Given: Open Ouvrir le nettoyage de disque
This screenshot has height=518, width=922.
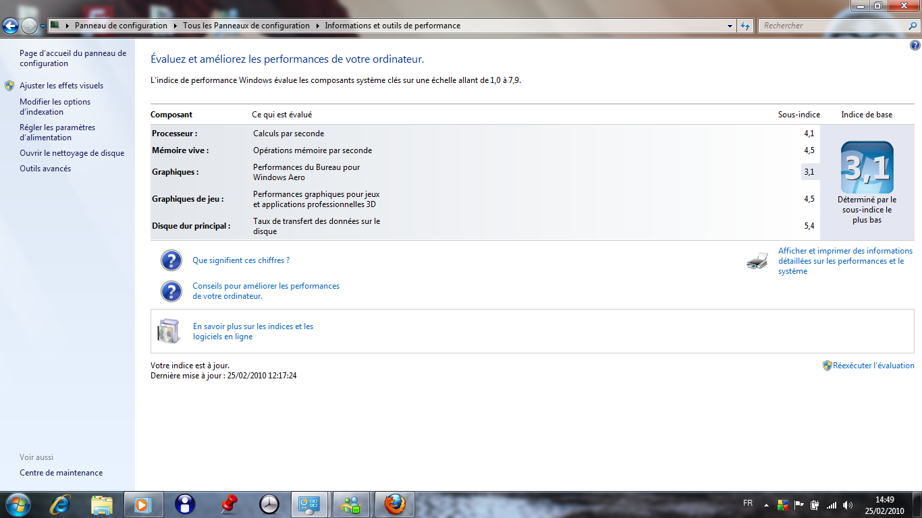Looking at the screenshot, I should (72, 153).
